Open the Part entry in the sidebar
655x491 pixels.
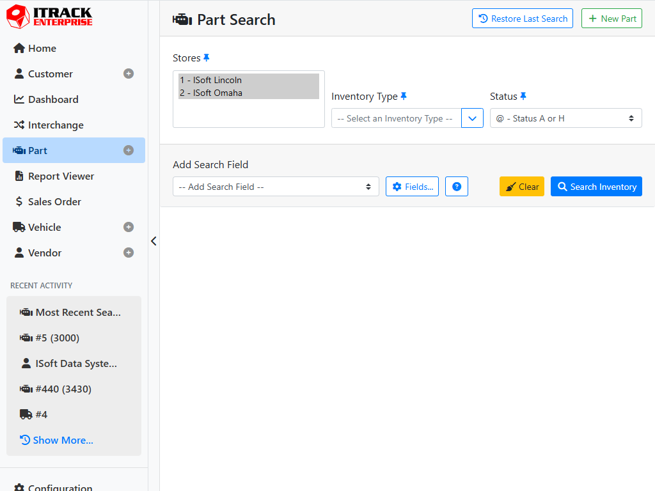(36, 150)
